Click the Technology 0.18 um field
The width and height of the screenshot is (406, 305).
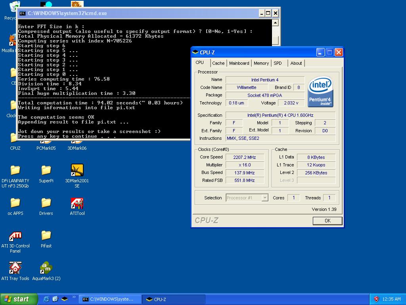pyautogui.click(x=236, y=103)
